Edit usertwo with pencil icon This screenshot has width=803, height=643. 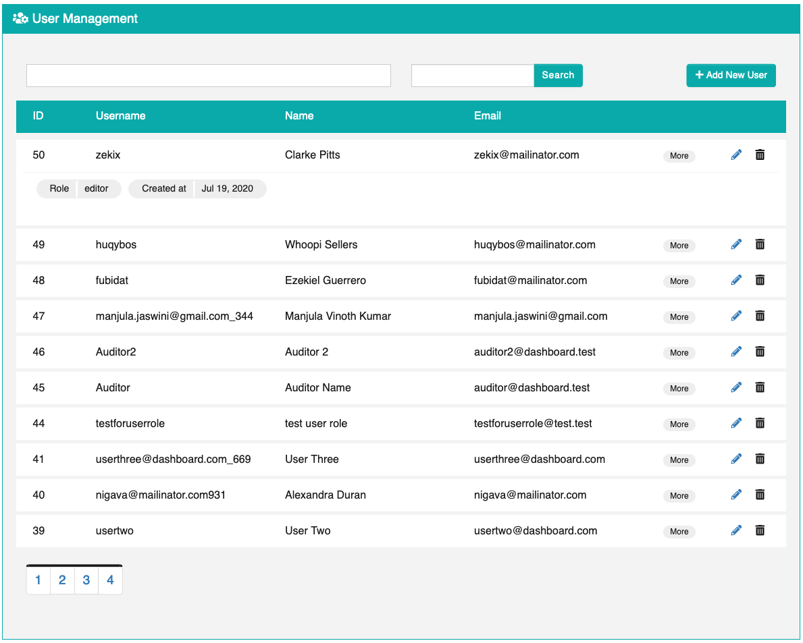(736, 531)
